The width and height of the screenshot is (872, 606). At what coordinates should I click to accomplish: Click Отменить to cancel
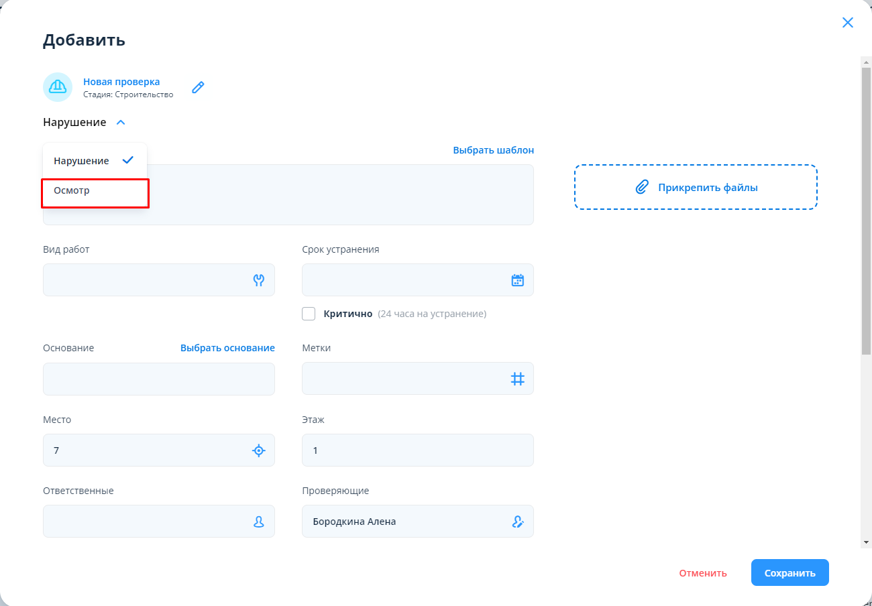point(702,573)
